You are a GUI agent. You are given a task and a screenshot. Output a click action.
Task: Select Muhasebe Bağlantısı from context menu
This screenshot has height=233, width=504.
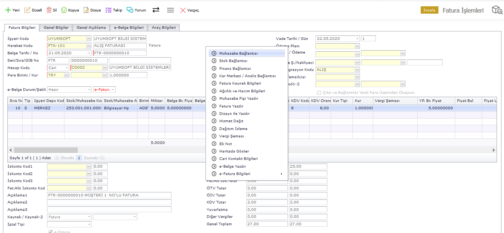(238, 54)
